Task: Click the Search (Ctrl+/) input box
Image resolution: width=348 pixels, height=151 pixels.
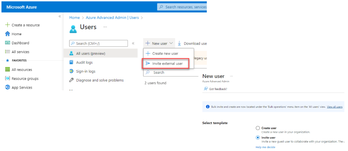Action: [99, 44]
